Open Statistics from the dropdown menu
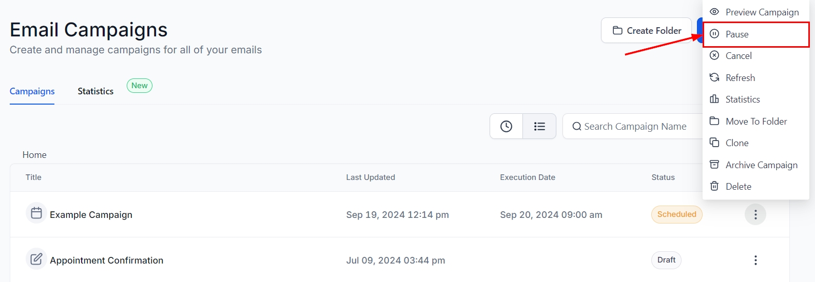 742,99
